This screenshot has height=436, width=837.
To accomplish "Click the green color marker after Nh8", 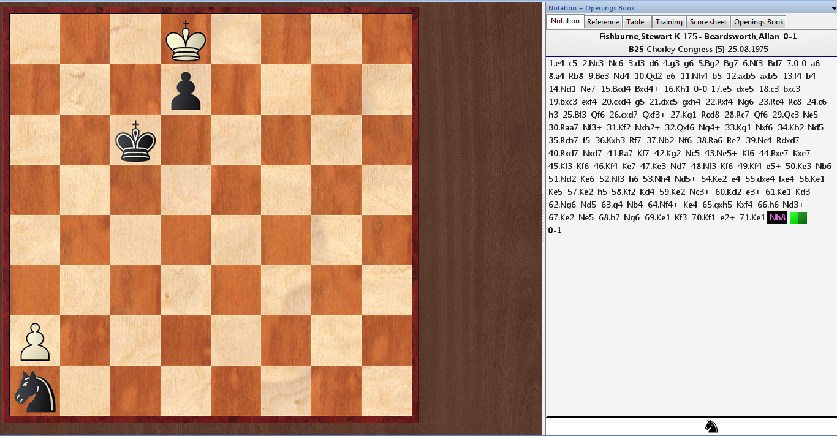I will (x=798, y=218).
